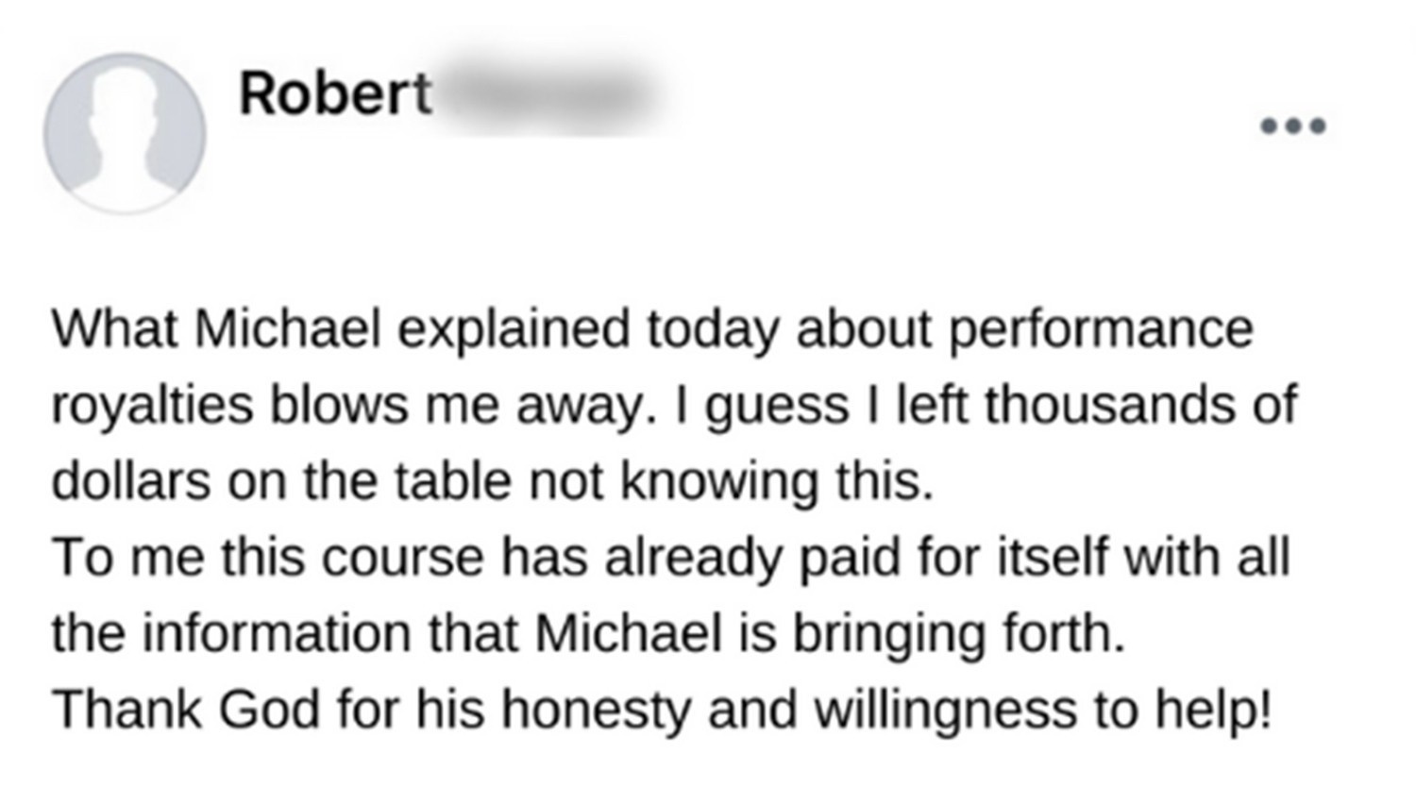Viewport: 1416px width, 803px height.
Task: Click the rightmost dot of the options icon
Action: (x=1317, y=125)
